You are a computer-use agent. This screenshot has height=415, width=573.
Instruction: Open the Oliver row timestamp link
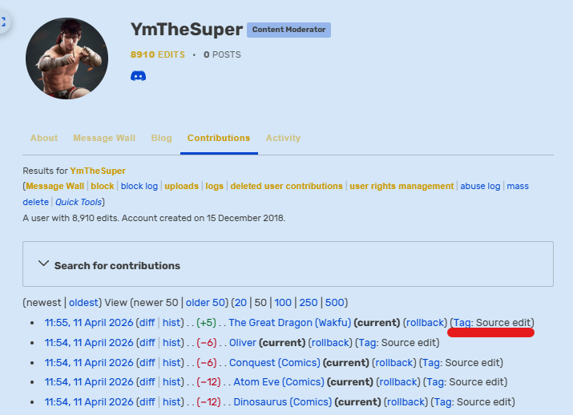(x=89, y=343)
